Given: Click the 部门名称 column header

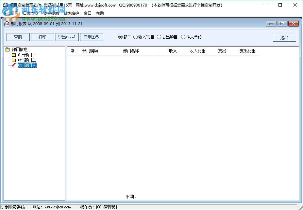Looking at the screenshot, I should pyautogui.click(x=131, y=51).
